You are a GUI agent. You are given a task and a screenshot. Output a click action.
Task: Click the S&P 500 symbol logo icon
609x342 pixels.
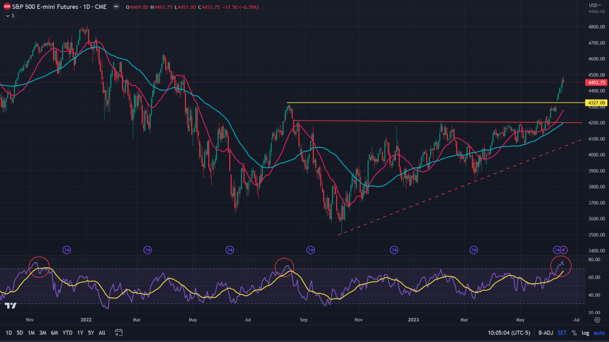[6, 7]
